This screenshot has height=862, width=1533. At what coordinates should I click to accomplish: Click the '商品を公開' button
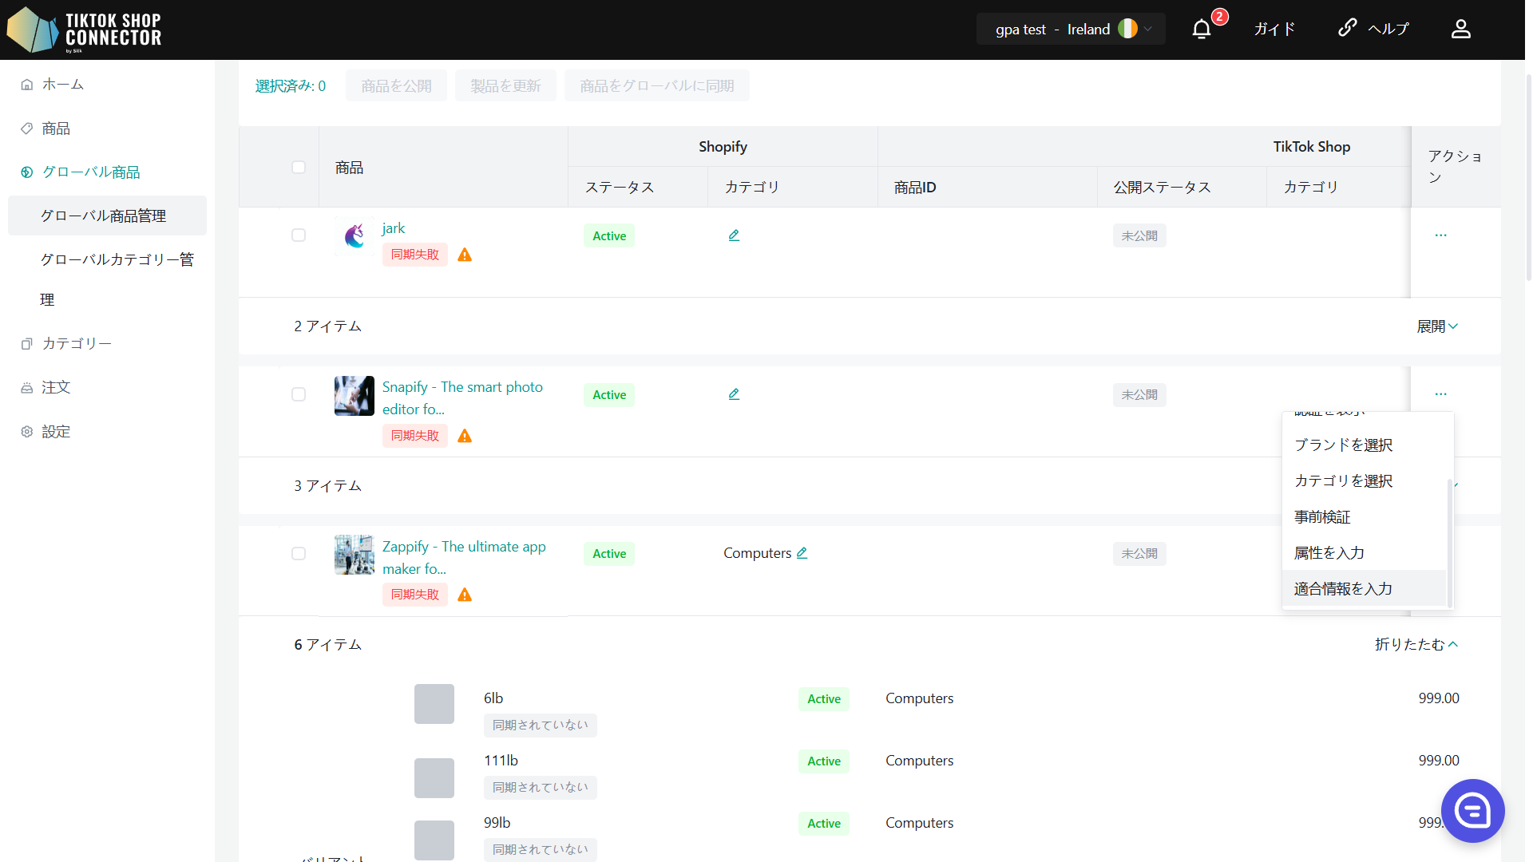pos(396,86)
